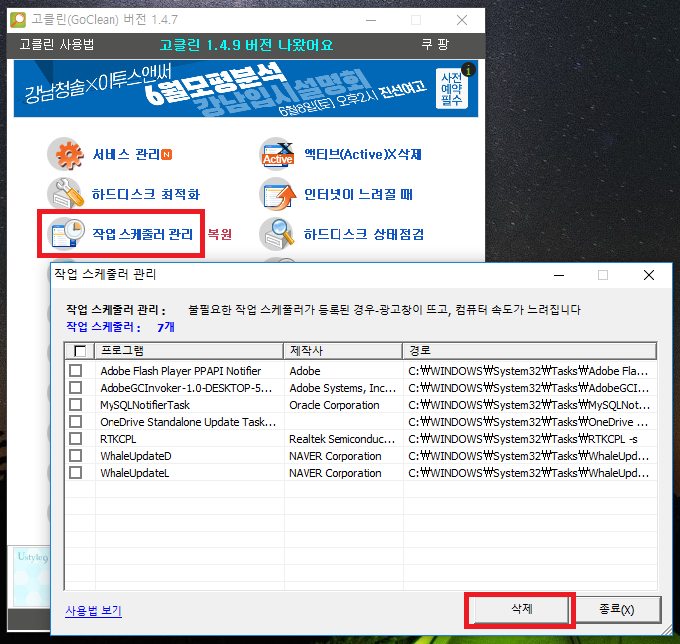The image size is (680, 644).
Task: Click Oracle Corporation publisher cell
Action: coord(335,405)
